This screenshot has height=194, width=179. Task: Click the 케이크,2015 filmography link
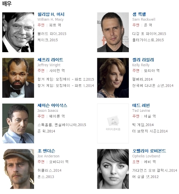point(48,40)
